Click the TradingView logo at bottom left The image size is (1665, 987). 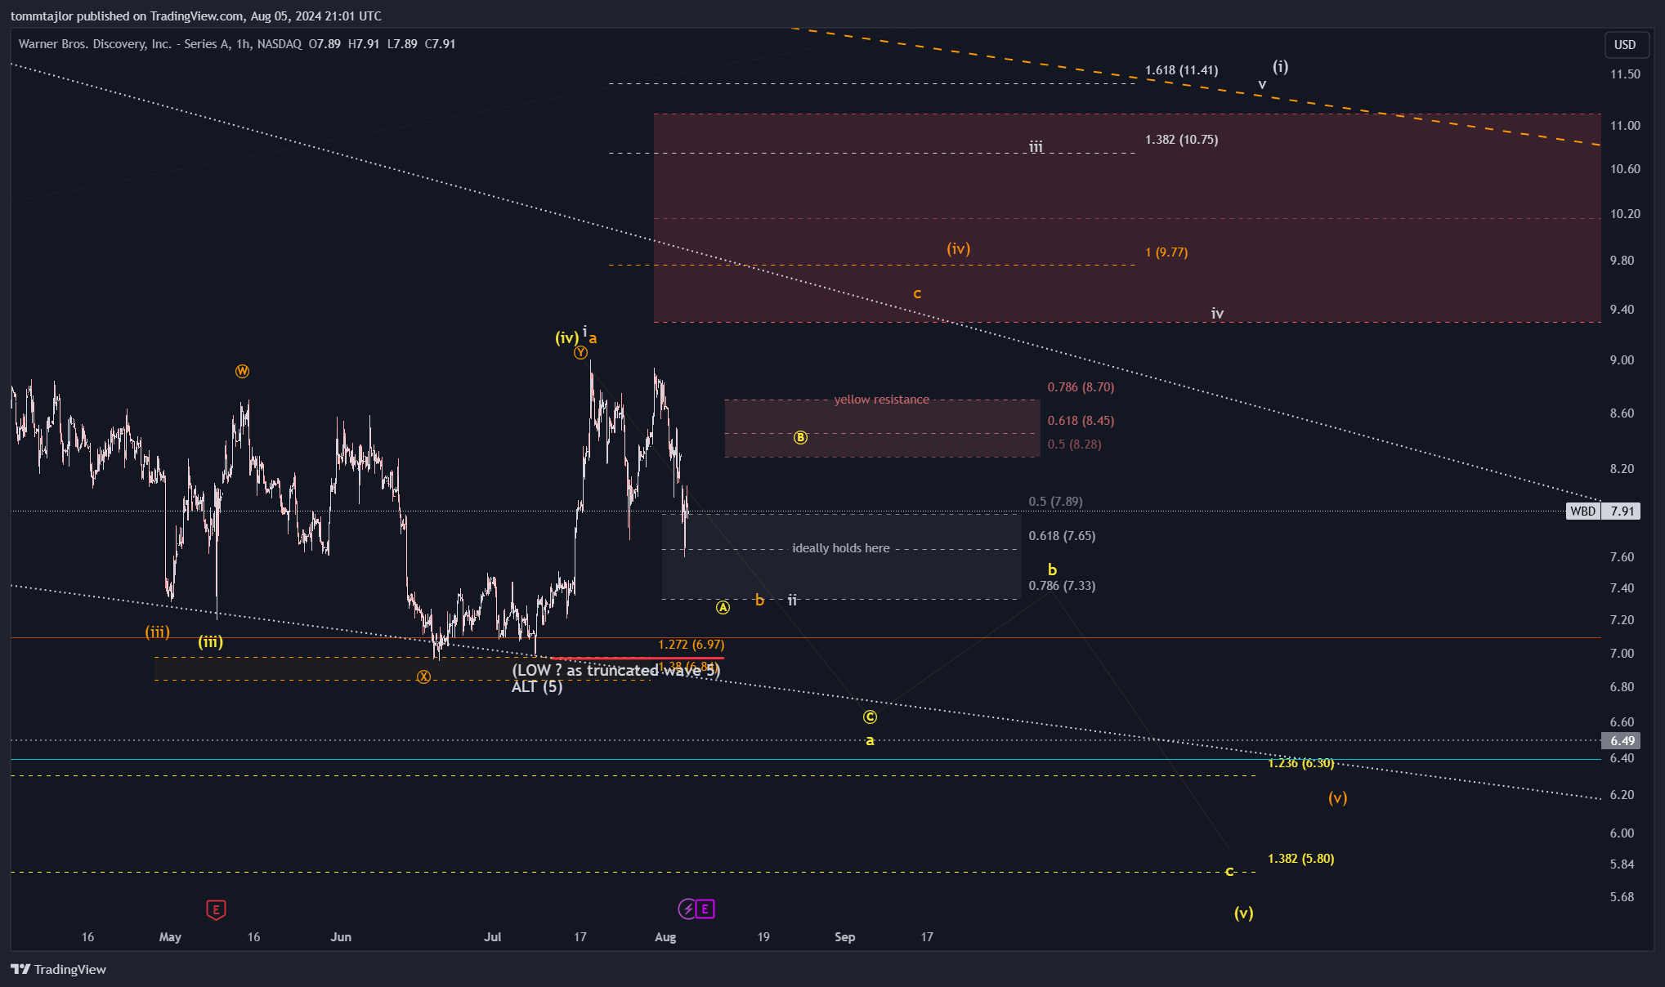[58, 969]
